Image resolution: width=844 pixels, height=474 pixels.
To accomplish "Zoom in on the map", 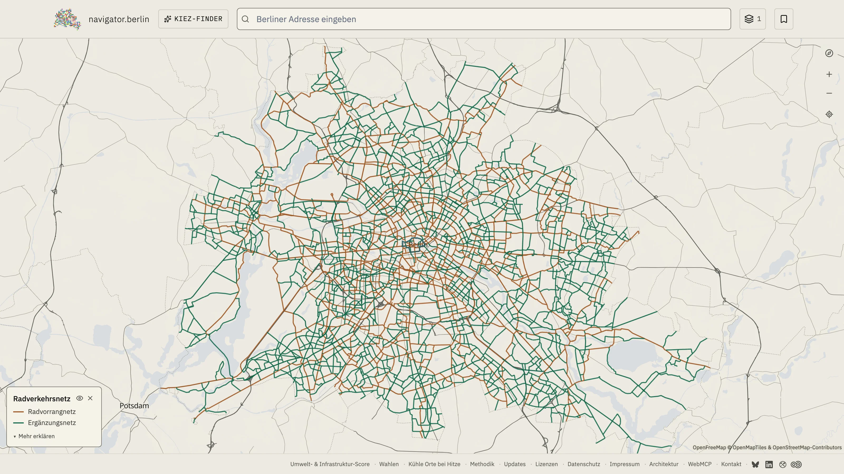I will click(829, 74).
